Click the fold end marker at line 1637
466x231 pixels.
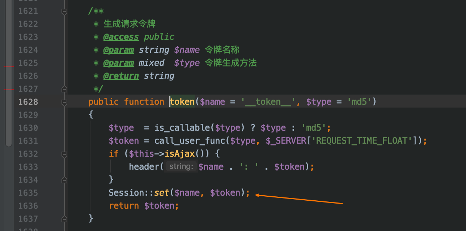click(64, 219)
